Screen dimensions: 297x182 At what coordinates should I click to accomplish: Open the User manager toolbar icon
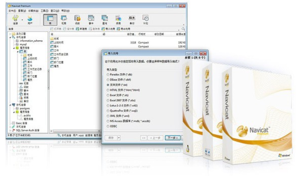click(x=30, y=19)
